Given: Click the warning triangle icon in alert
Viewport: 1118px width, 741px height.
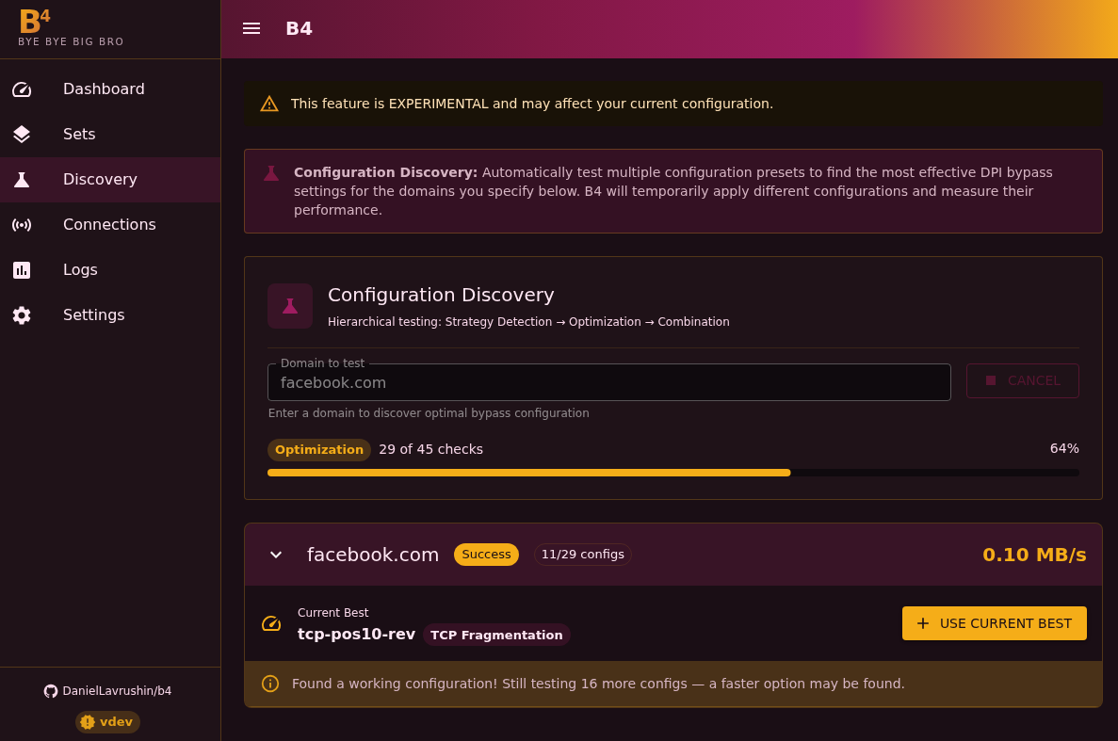Looking at the screenshot, I should tap(269, 104).
